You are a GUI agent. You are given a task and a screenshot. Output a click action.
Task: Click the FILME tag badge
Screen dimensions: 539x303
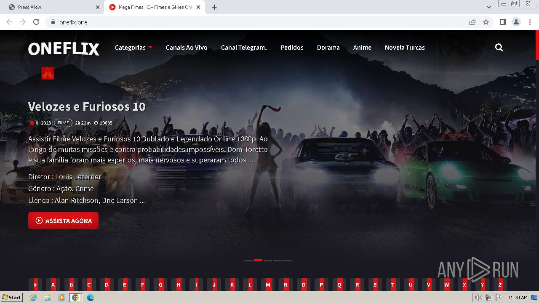coord(63,123)
